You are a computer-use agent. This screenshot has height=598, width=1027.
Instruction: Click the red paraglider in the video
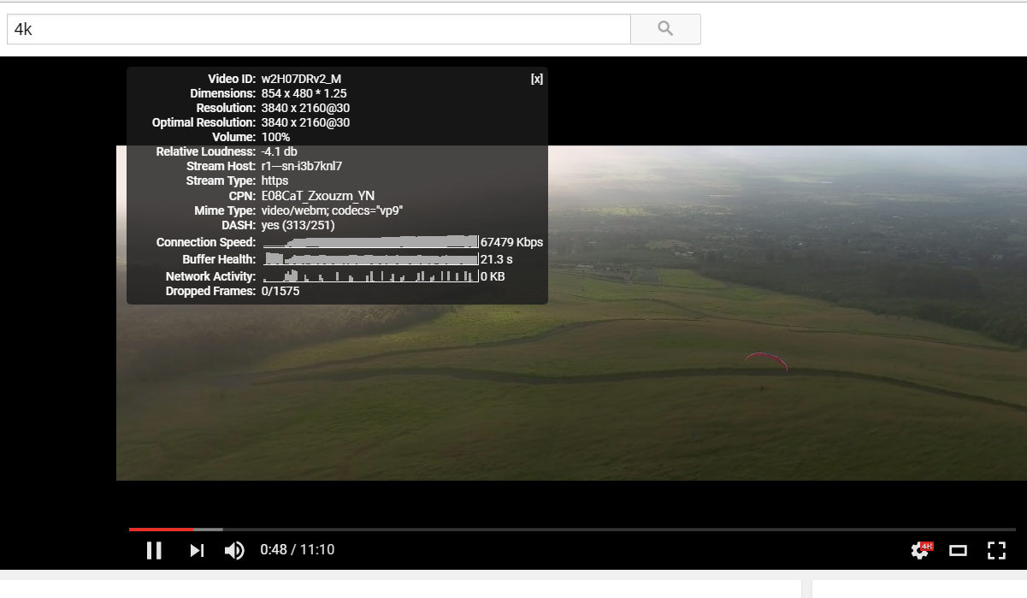click(766, 360)
